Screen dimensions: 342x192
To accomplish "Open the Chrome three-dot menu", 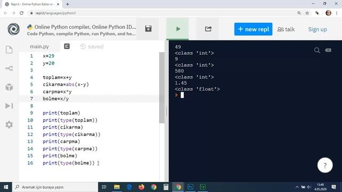I will click(337, 13).
